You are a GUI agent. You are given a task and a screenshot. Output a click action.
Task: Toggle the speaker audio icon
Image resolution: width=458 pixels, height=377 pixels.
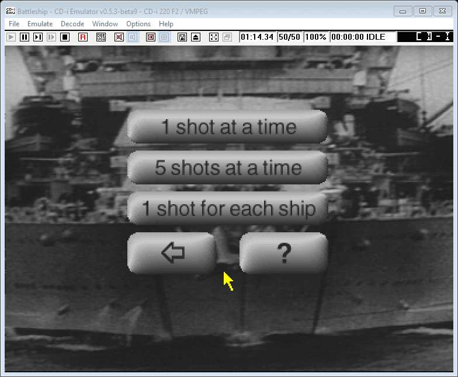(x=133, y=37)
